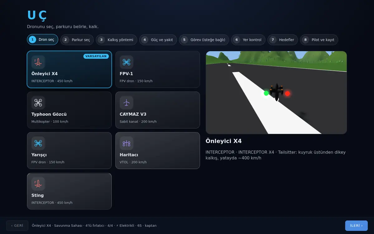The image size is (374, 234).
Task: Open the Kalkış yöntemi step
Action: (x=117, y=40)
